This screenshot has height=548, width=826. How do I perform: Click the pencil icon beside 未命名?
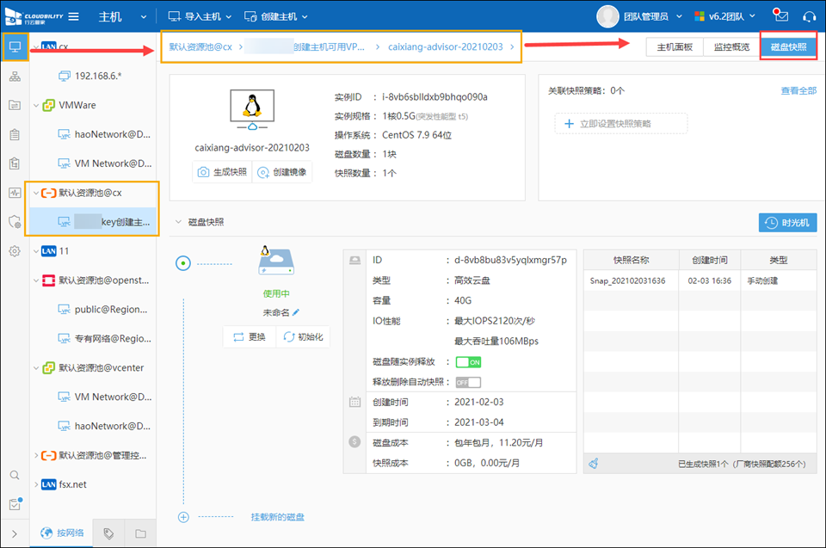pos(297,312)
